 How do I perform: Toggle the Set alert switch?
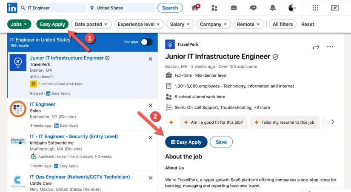pyautogui.click(x=146, y=42)
